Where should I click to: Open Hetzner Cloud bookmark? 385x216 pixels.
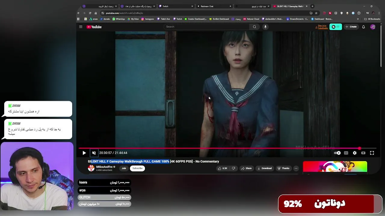pos(251,19)
